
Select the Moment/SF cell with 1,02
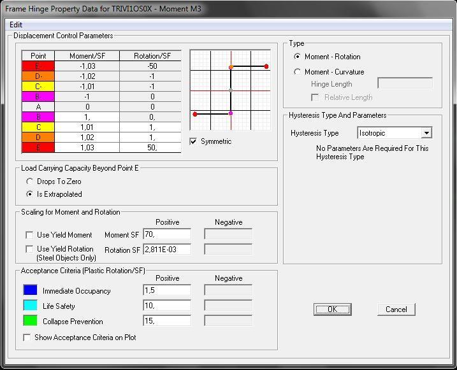coord(87,138)
